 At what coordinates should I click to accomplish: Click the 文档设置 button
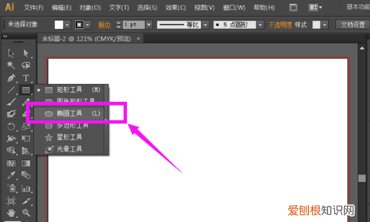pos(353,25)
